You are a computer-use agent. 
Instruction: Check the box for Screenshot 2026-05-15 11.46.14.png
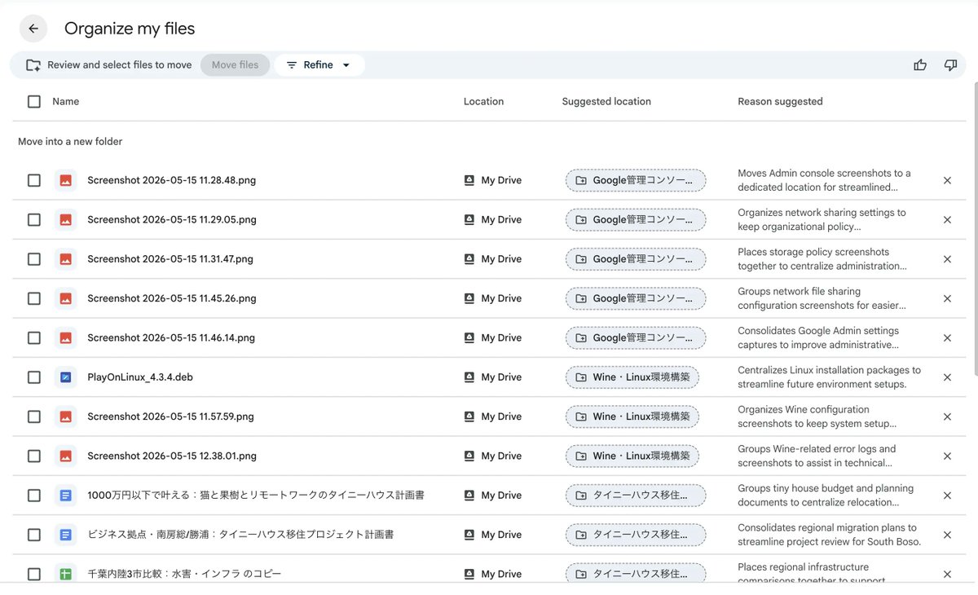34,337
